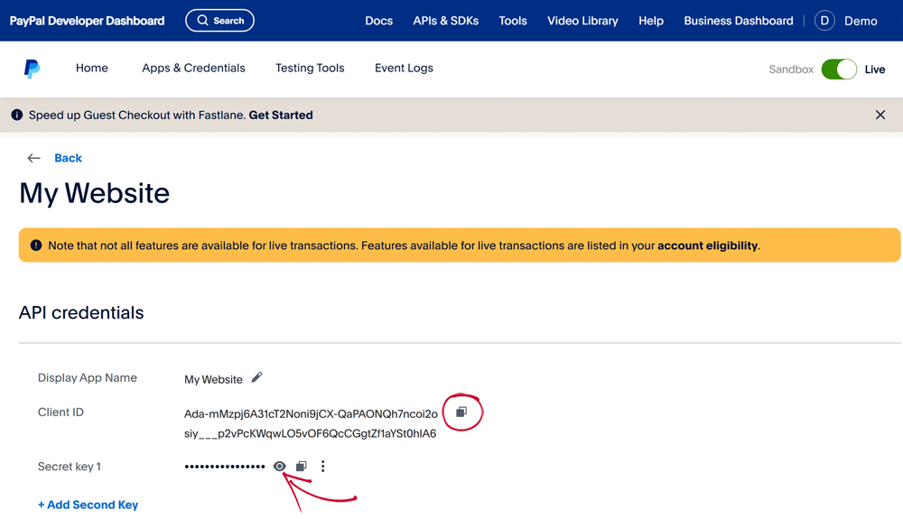This screenshot has width=903, height=519.
Task: Copy Secret key 1 to clipboard
Action: tap(302, 467)
